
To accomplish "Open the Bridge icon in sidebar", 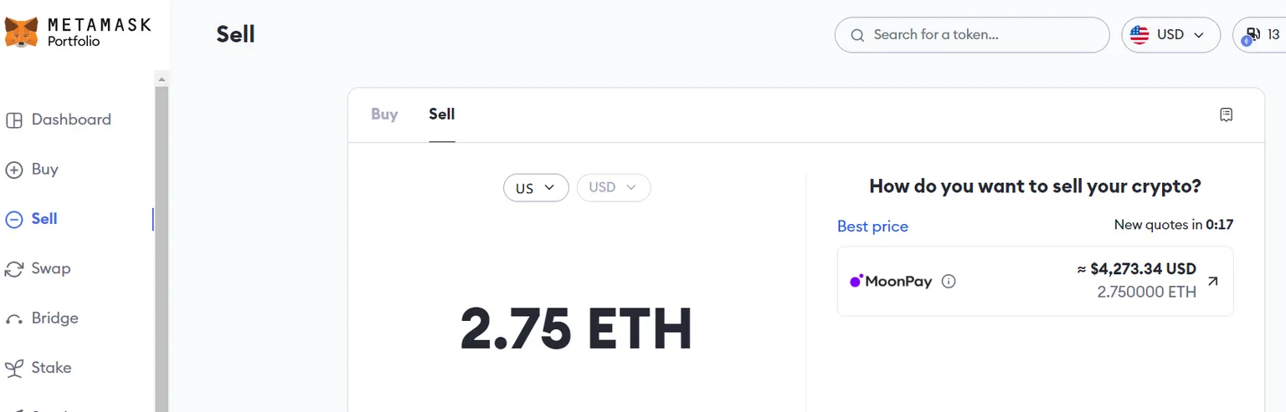I will 14,319.
